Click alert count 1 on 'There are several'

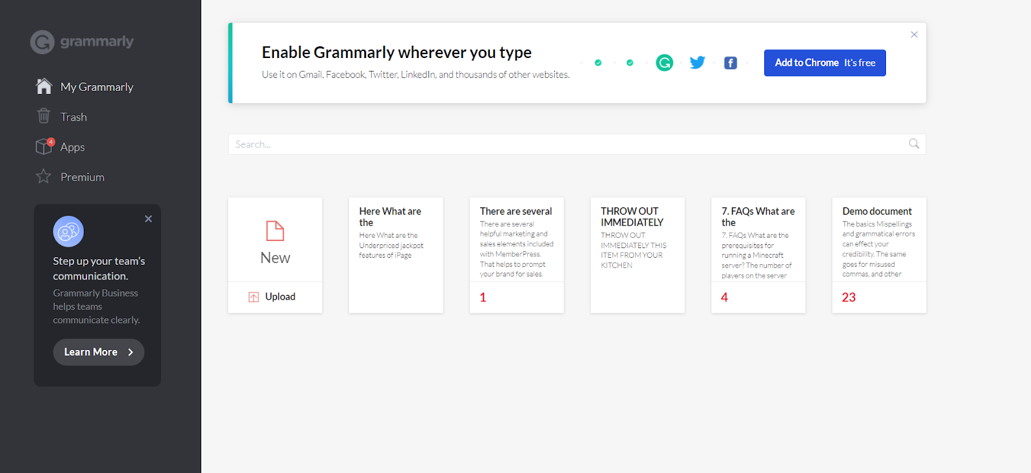[483, 297]
